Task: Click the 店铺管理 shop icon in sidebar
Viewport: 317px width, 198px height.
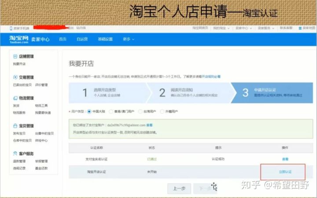Action: pos(15,57)
